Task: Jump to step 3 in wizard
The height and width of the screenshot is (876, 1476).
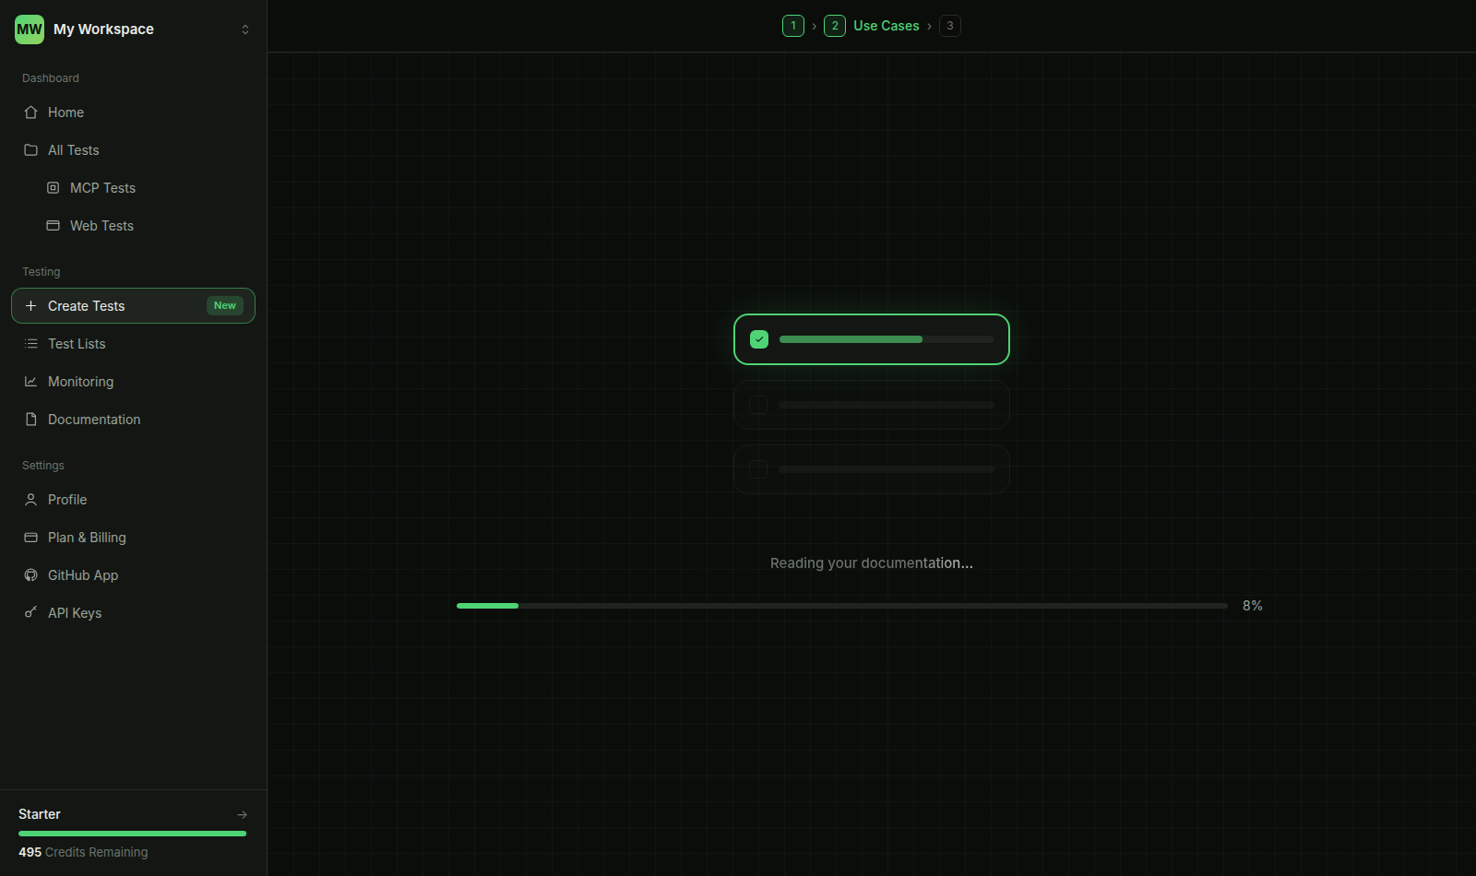Action: pyautogui.click(x=950, y=26)
